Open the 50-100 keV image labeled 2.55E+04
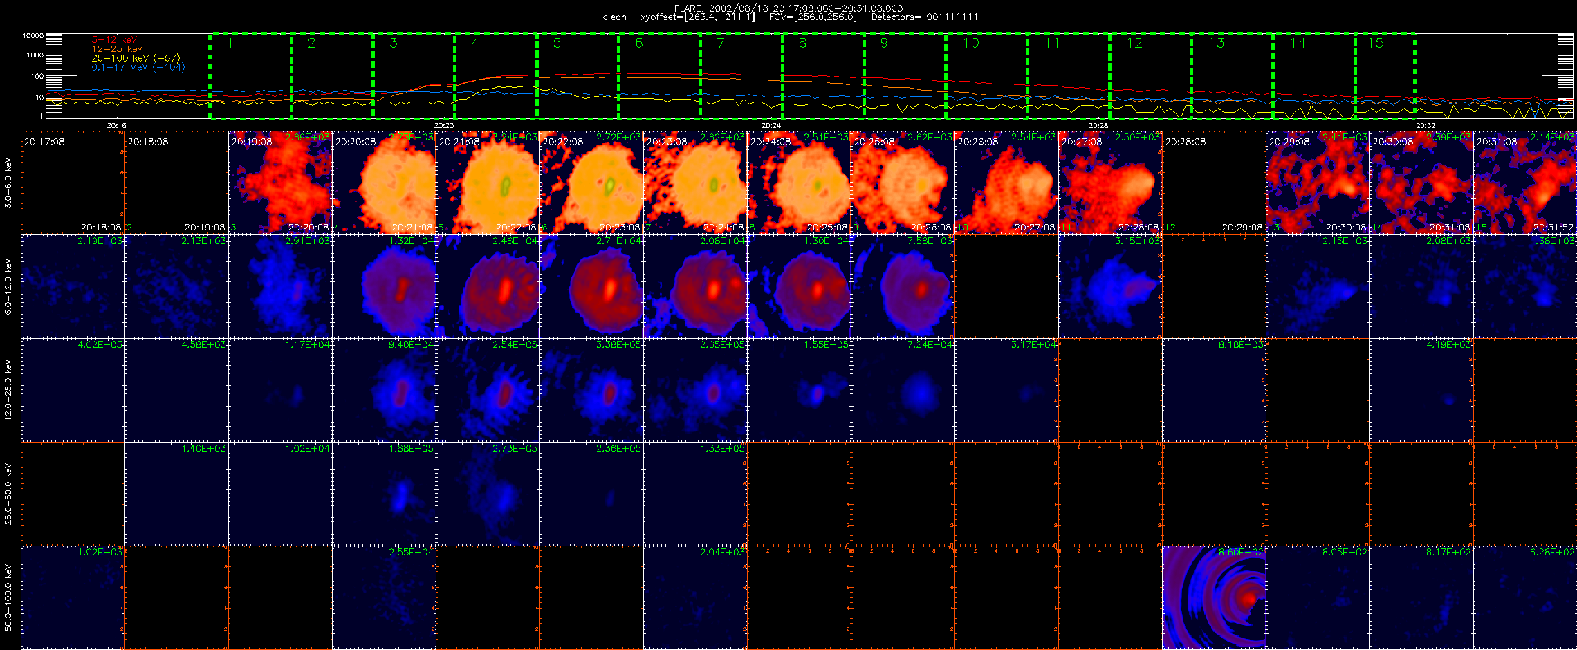 tap(384, 597)
